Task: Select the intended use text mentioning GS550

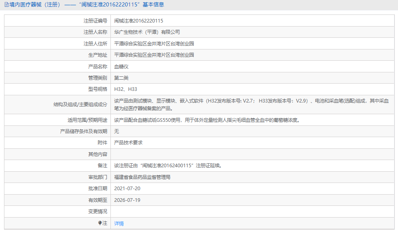Action: (207, 120)
